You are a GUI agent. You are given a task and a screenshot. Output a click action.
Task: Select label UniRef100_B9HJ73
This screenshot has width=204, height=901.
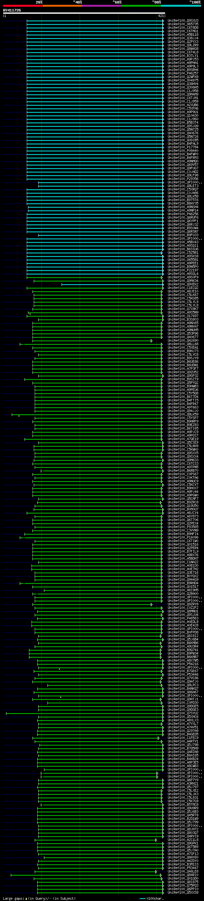(x=183, y=351)
